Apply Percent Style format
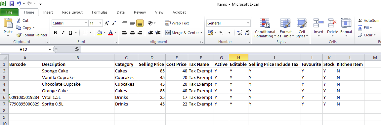 point(221,33)
